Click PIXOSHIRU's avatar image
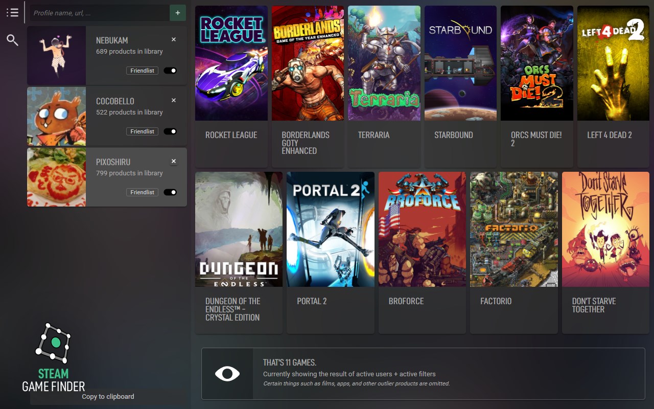654x409 pixels. point(57,177)
